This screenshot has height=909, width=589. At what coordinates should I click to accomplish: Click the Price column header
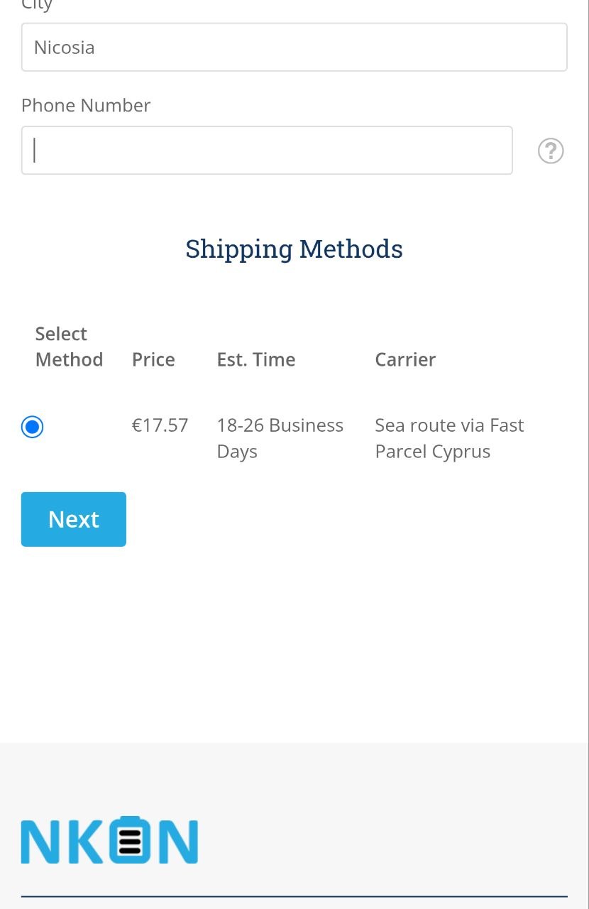153,359
